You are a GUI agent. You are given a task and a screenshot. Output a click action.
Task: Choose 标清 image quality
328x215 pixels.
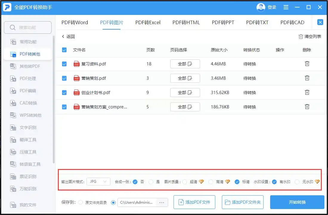[237, 182]
